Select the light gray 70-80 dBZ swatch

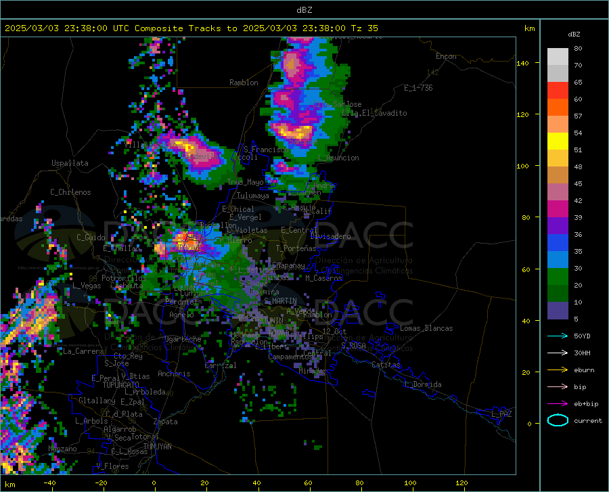(558, 57)
